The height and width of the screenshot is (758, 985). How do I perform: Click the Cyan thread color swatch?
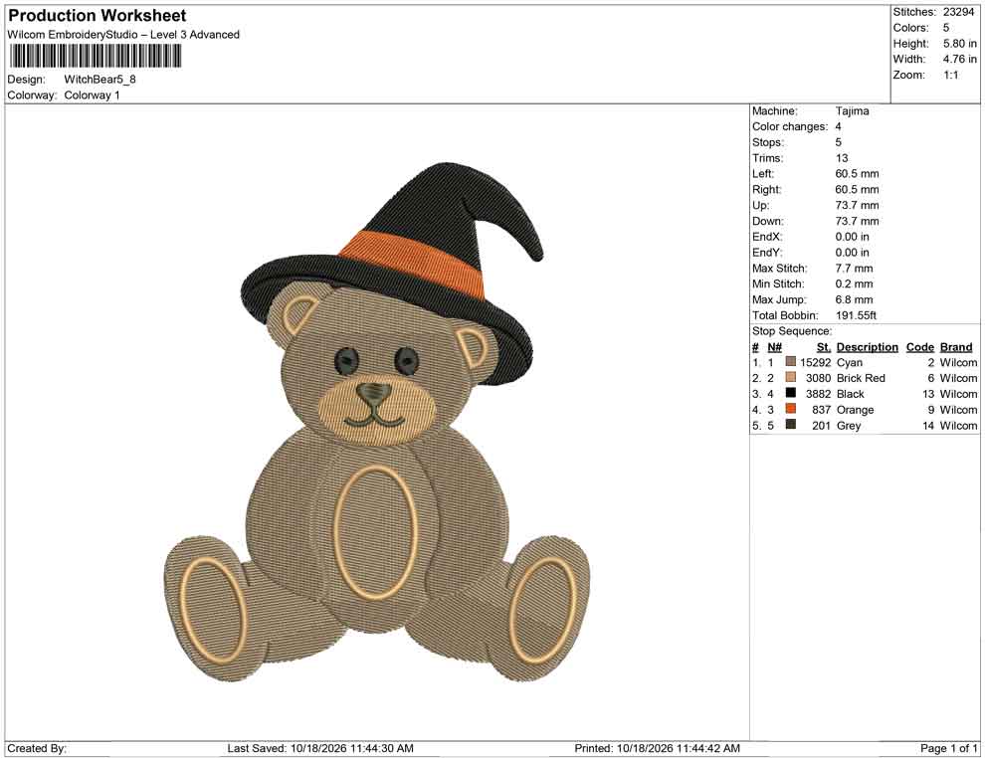click(791, 362)
